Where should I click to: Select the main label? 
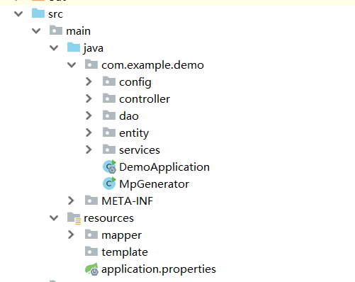click(78, 31)
